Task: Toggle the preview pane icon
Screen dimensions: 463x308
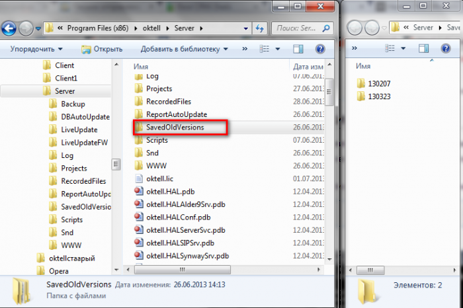Action: pos(297,50)
